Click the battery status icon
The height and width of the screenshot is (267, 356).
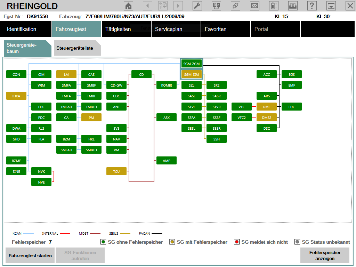coord(274,6)
